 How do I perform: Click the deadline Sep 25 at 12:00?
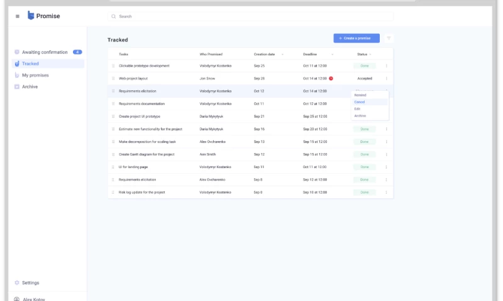[315, 117]
